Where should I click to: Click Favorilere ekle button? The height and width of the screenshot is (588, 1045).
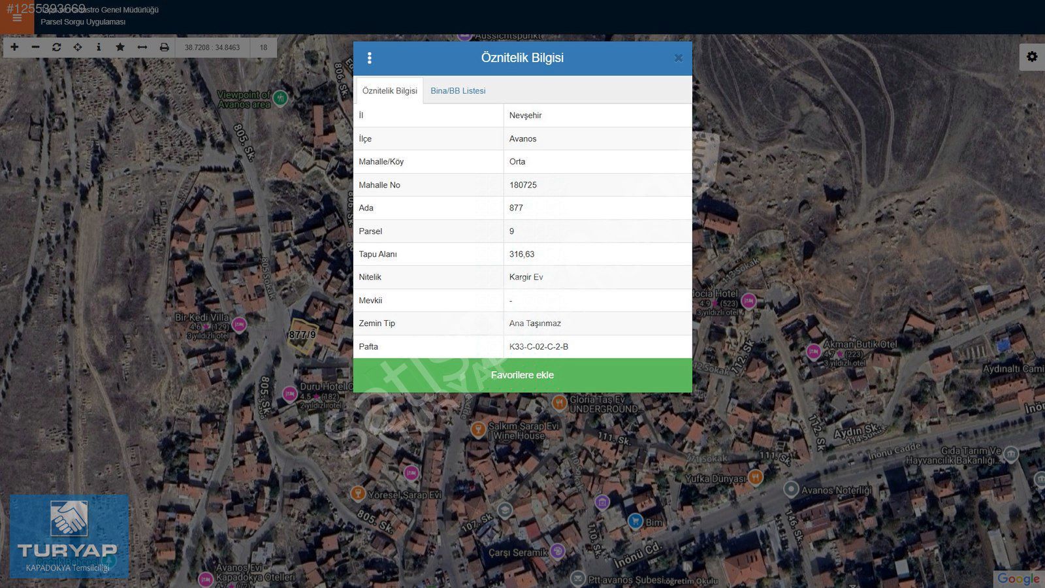click(x=522, y=375)
